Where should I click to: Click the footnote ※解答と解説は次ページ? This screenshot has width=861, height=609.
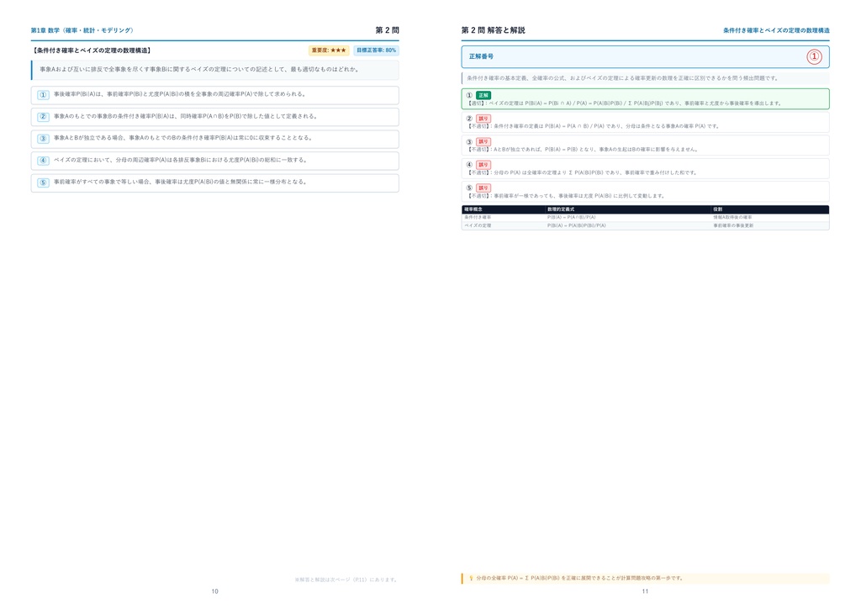click(346, 580)
